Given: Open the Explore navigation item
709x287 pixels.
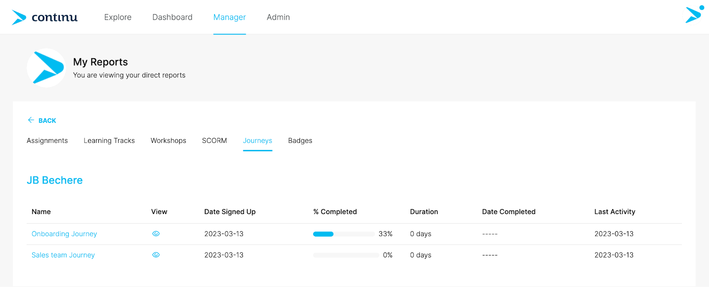Looking at the screenshot, I should point(118,17).
